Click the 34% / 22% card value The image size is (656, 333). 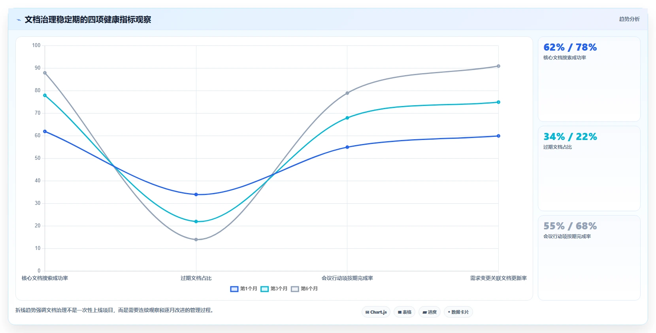click(x=570, y=137)
